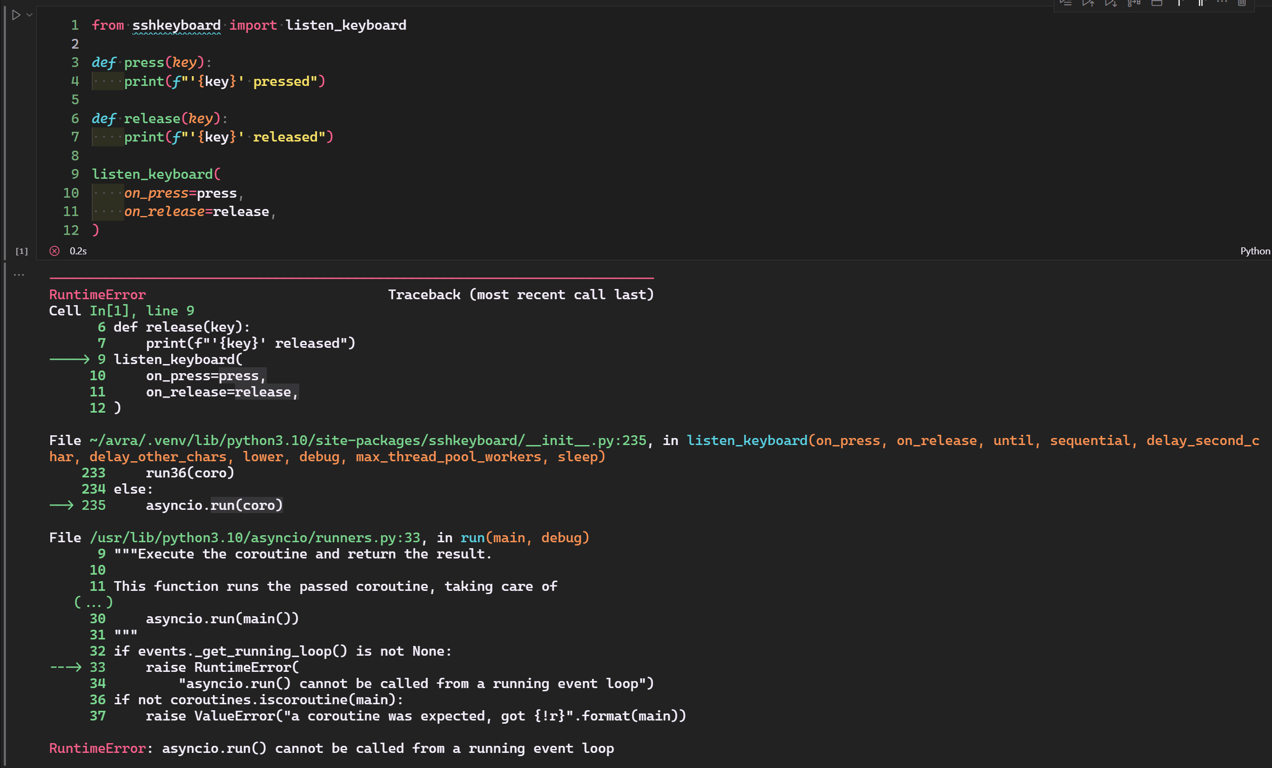Open output actions ellipsis beside traceback
Image resolution: width=1272 pixels, height=768 pixels.
[x=19, y=274]
